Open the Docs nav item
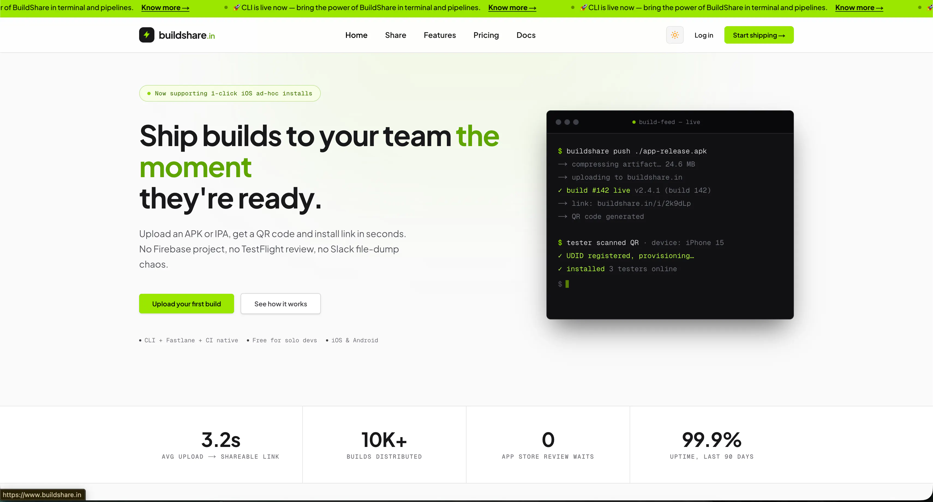The width and height of the screenshot is (933, 502). (526, 35)
